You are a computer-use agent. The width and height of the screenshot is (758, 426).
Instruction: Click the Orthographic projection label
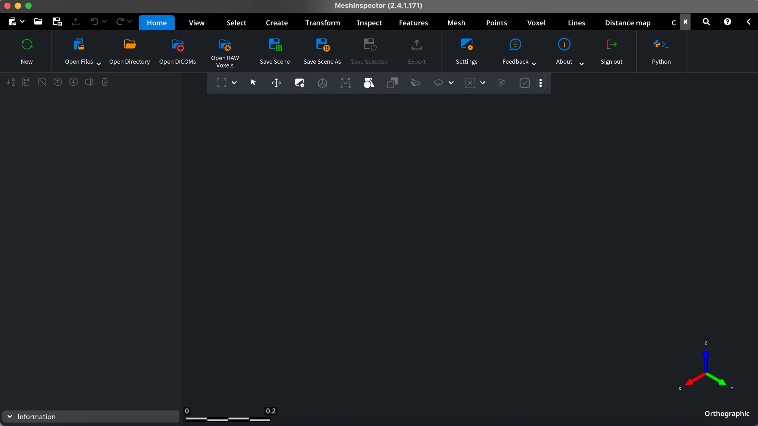[727, 414]
